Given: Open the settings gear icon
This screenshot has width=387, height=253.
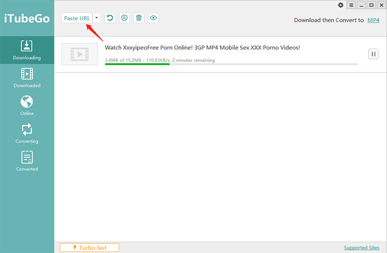Looking at the screenshot, I should point(341,5).
